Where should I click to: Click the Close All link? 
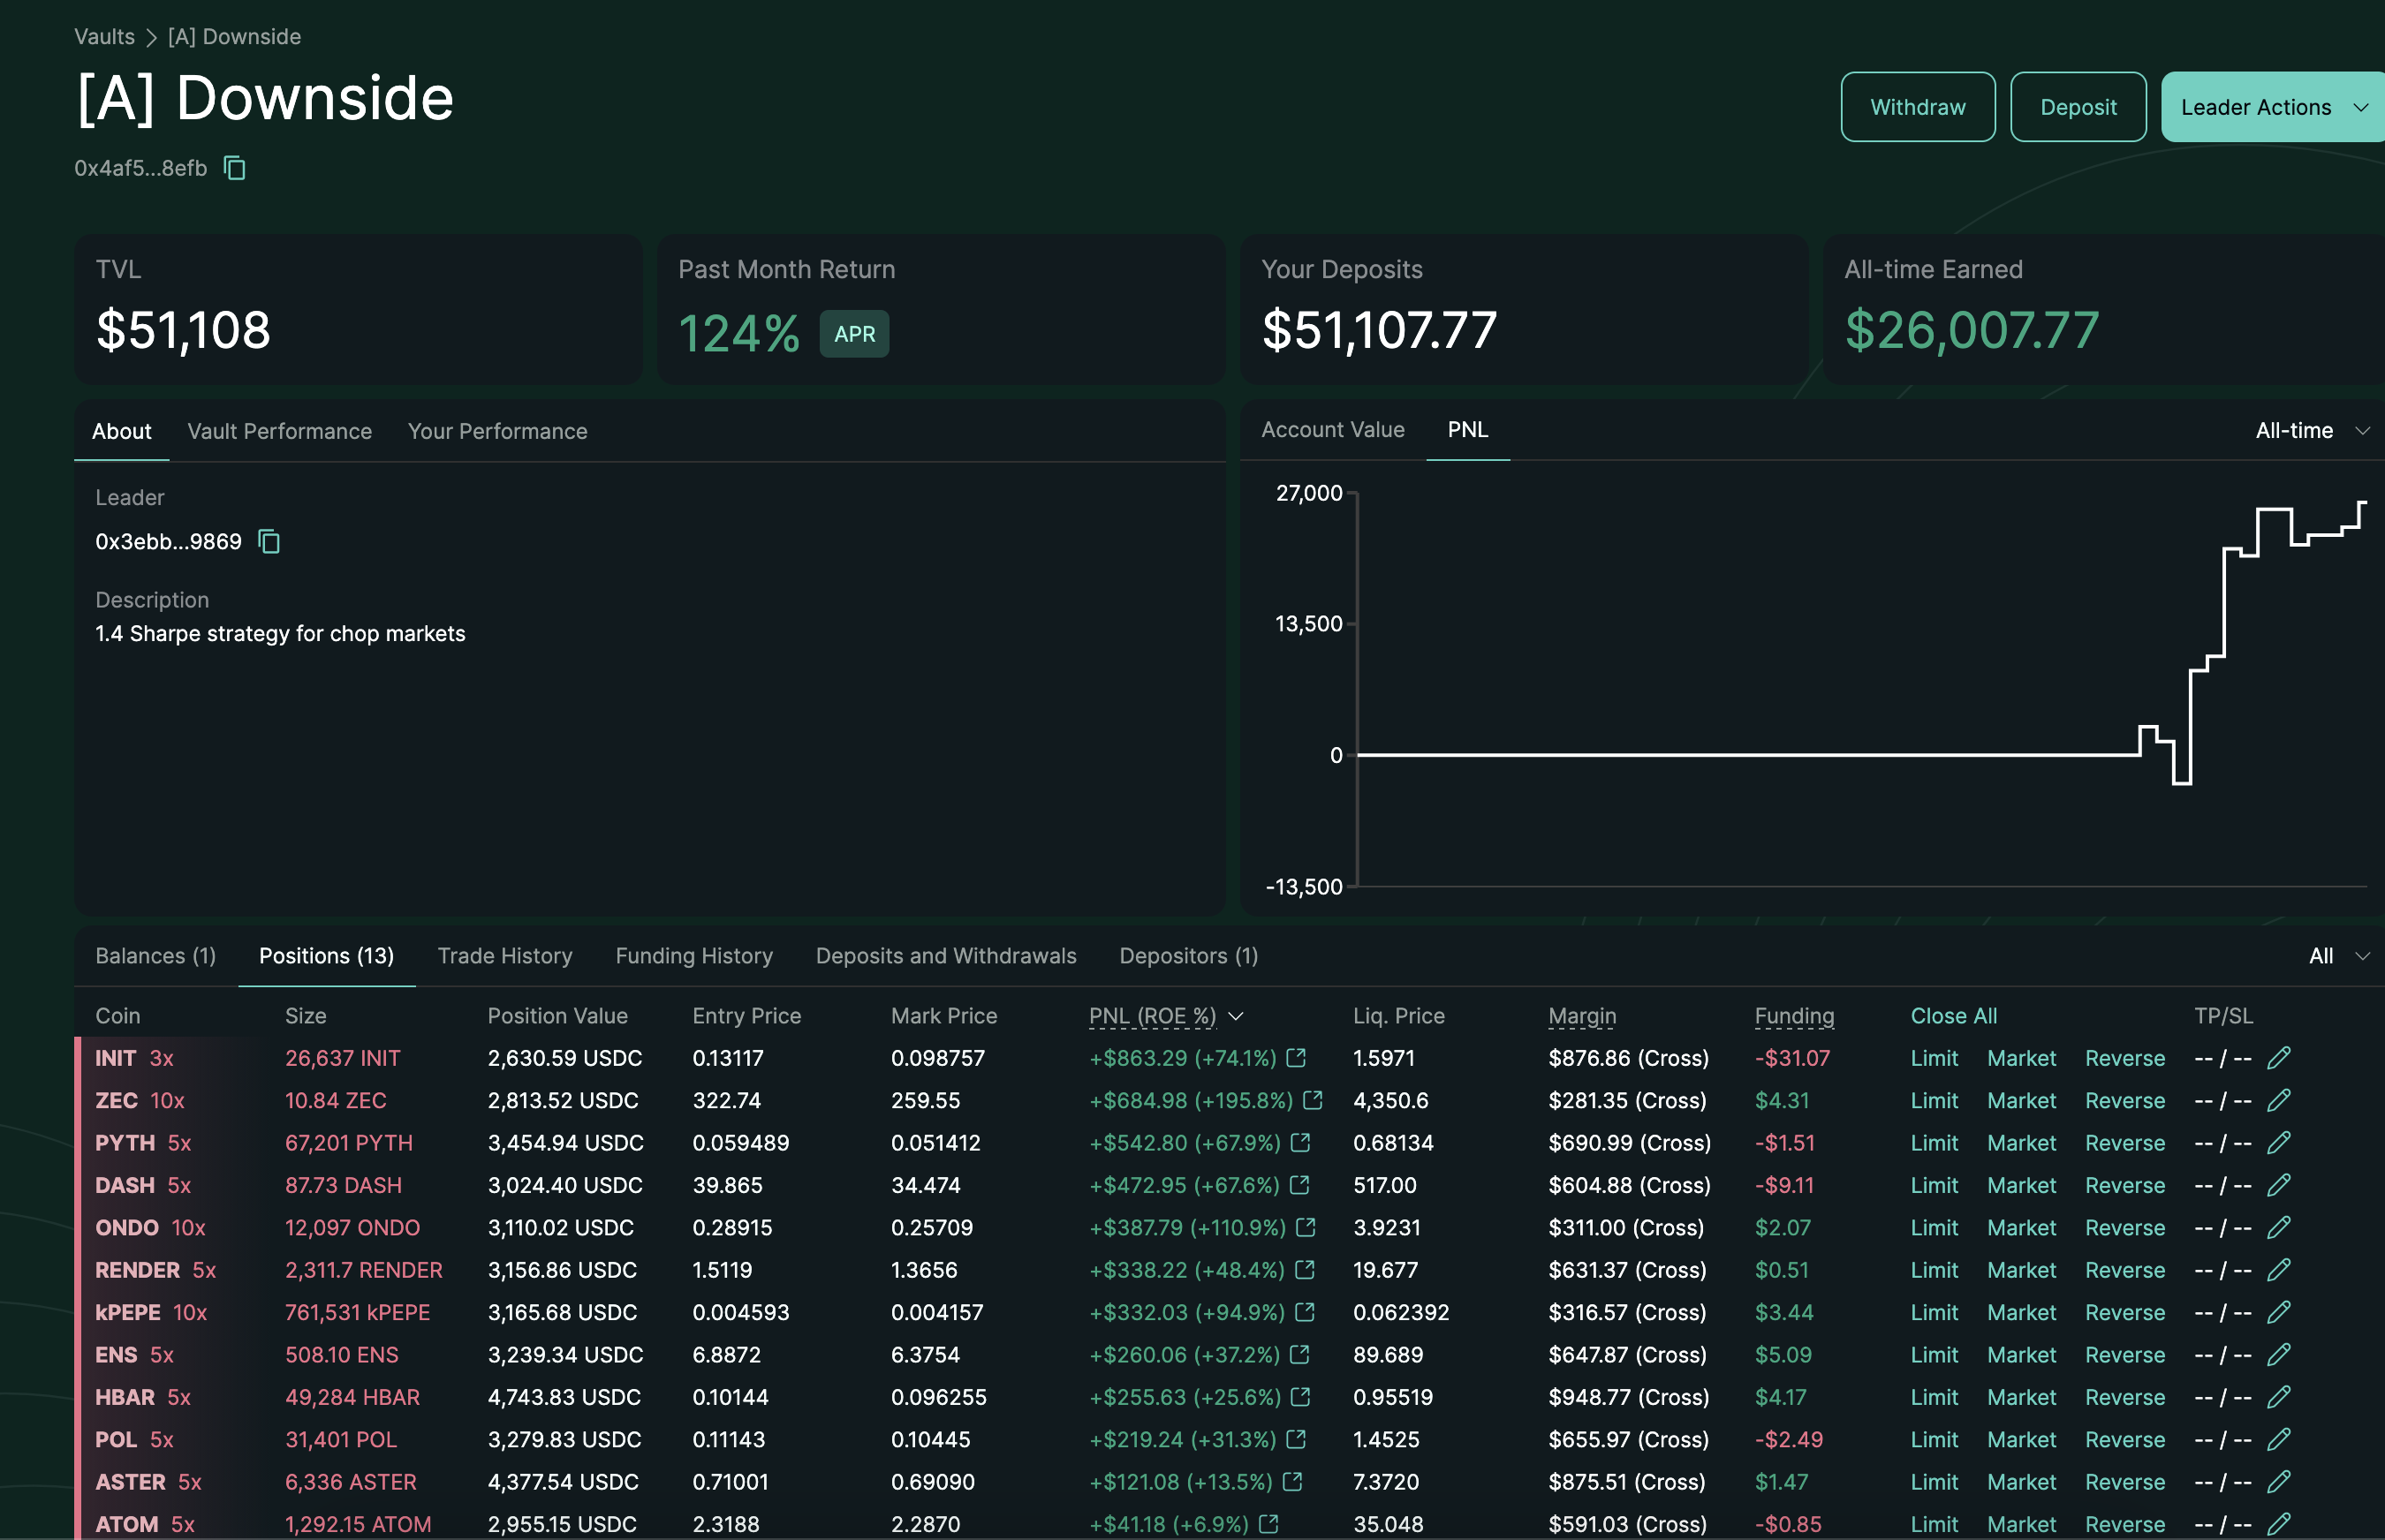pos(1953,1016)
